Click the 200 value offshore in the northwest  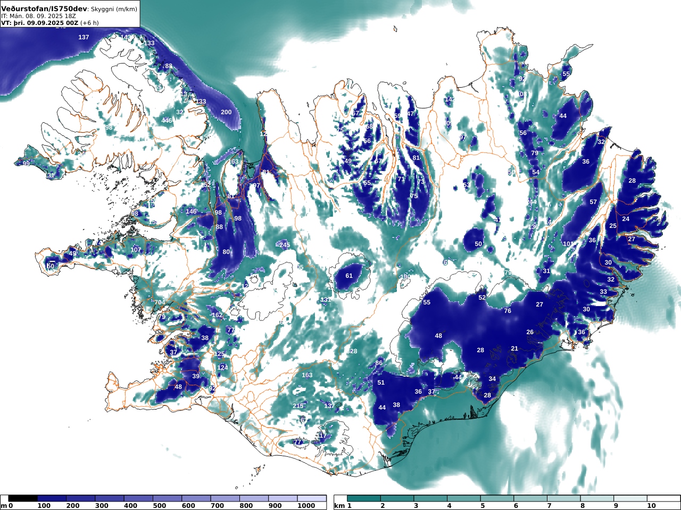coord(226,112)
